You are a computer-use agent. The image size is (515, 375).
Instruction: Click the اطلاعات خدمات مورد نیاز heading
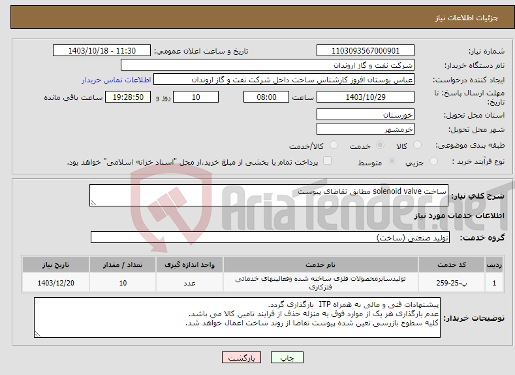pyautogui.click(x=459, y=216)
